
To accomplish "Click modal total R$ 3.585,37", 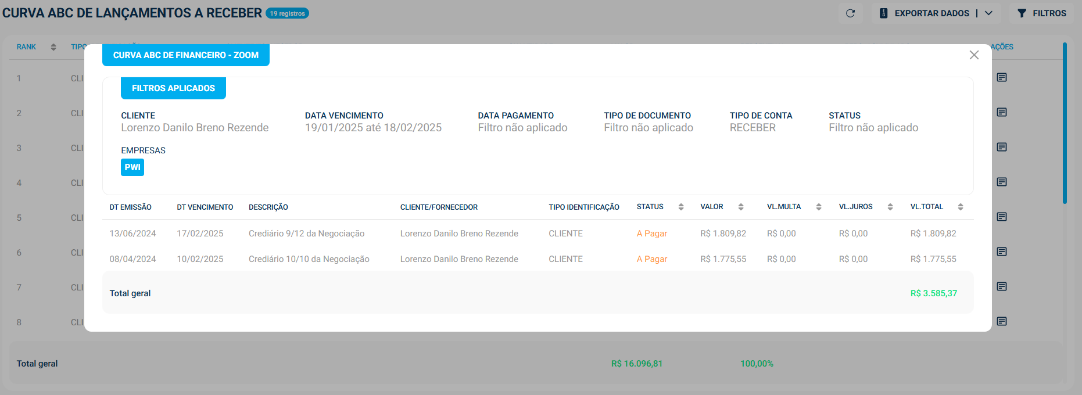I will click(933, 293).
